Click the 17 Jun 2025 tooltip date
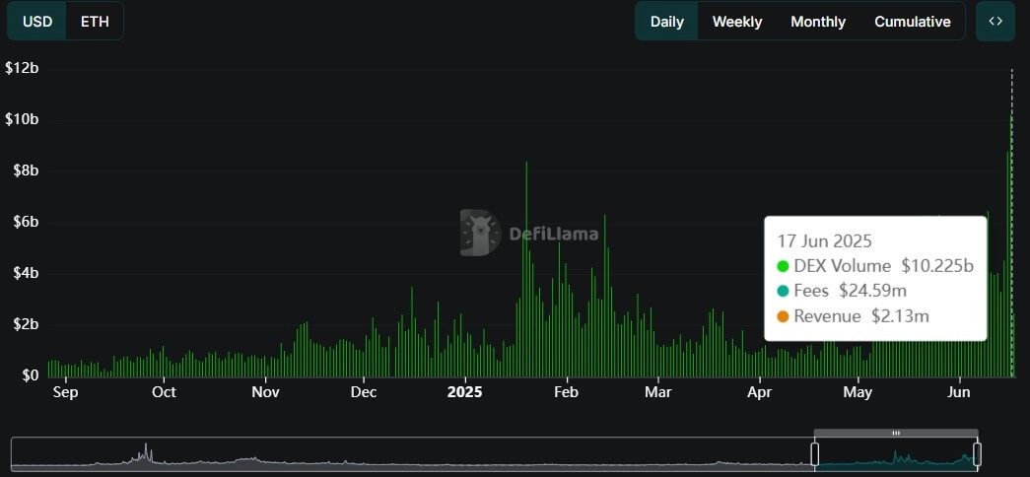 (824, 240)
